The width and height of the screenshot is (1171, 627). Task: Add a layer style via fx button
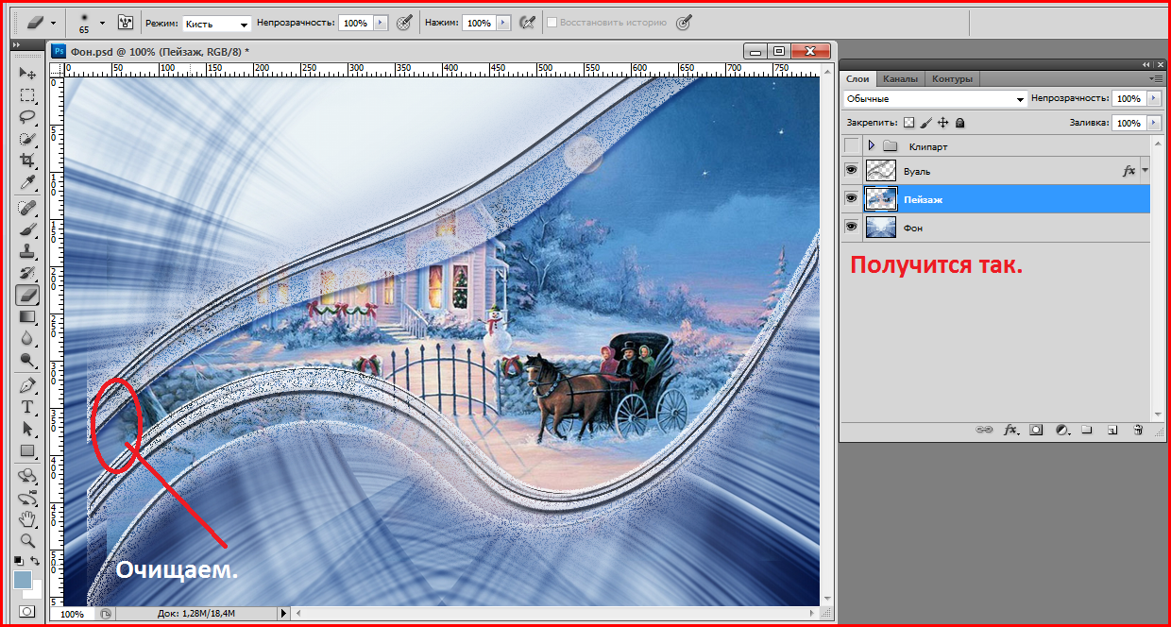click(1010, 430)
